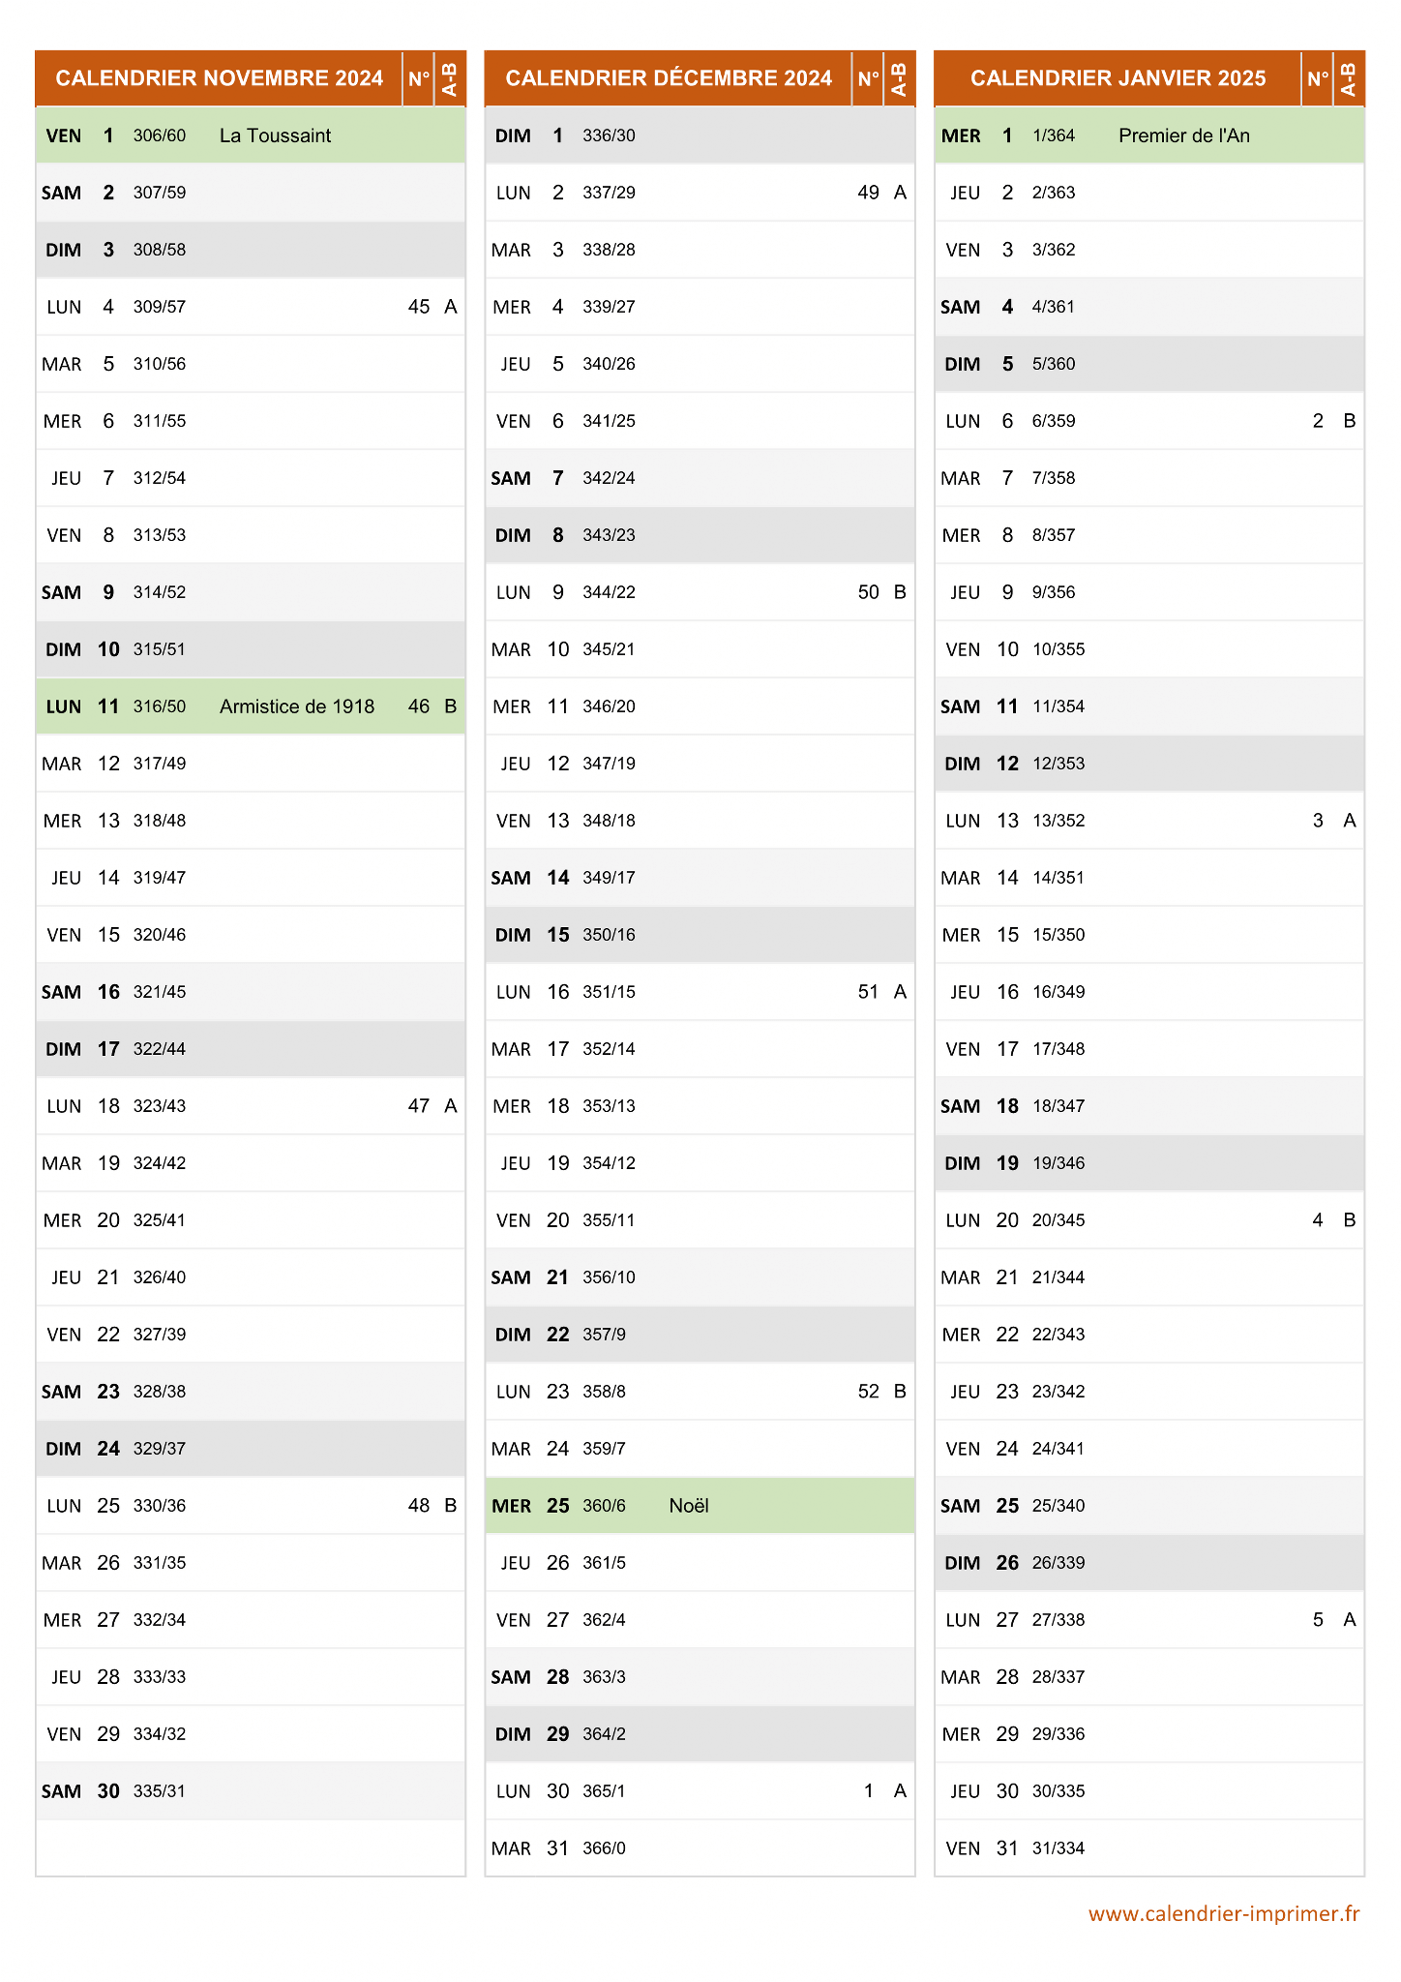
Task: Click the La Toussaint holiday row
Action: tap(251, 135)
